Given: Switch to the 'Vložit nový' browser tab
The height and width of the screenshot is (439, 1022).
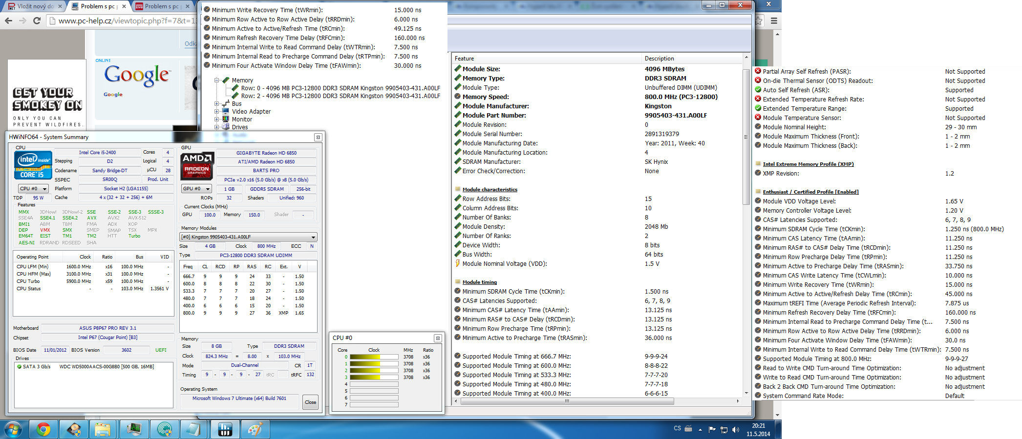Looking at the screenshot, I should point(34,6).
